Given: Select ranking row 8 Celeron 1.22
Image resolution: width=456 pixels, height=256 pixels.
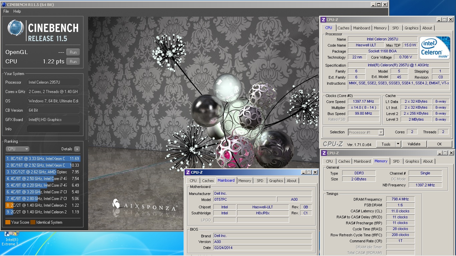Looking at the screenshot, I should (43, 205).
